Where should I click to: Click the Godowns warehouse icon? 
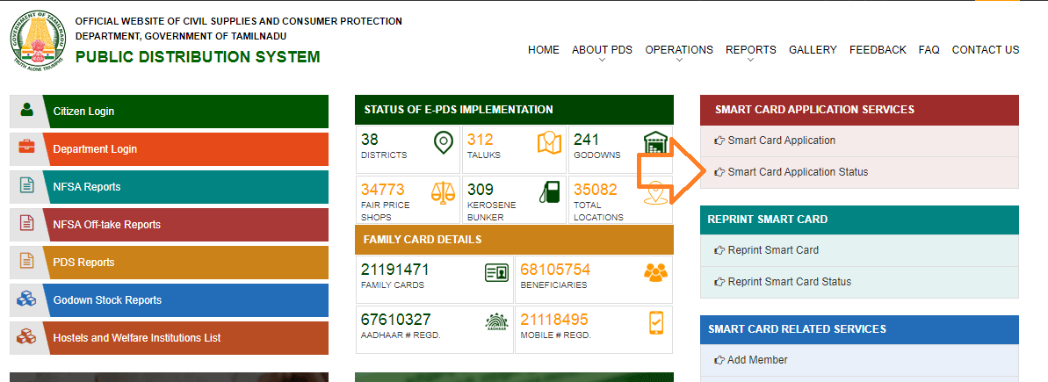(655, 142)
